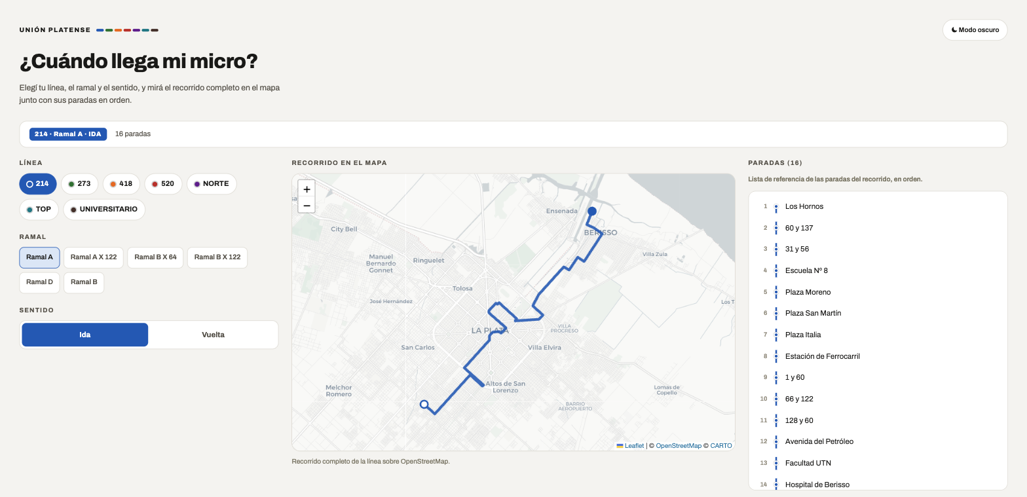Click the Plaza Italia stop
Viewport: 1027px width, 497px height.
pos(878,335)
